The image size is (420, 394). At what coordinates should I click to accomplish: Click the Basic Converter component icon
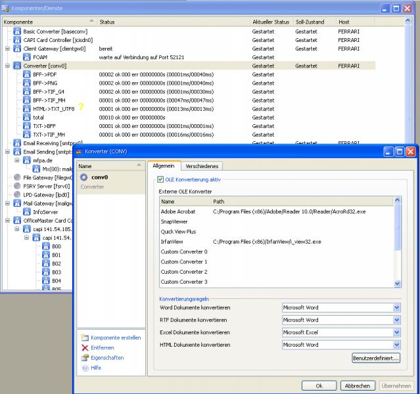tap(17, 31)
